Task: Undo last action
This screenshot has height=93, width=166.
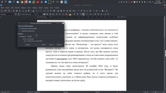Action: click(37, 11)
